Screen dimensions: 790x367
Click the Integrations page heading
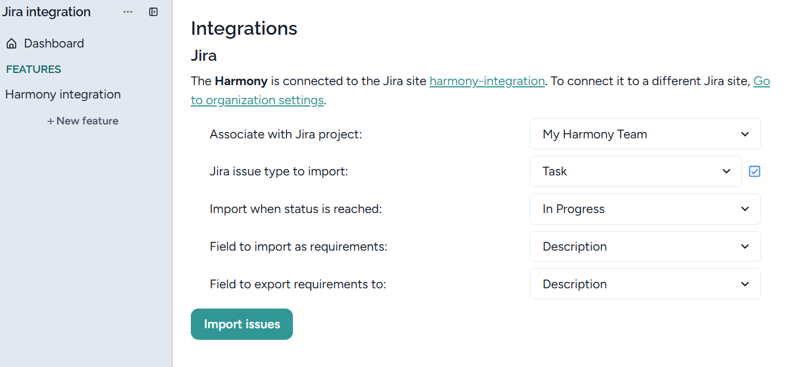tap(244, 28)
